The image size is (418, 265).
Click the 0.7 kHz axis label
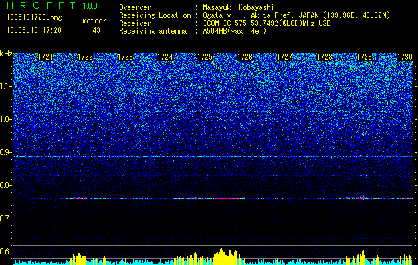pyautogui.click(x=5, y=219)
